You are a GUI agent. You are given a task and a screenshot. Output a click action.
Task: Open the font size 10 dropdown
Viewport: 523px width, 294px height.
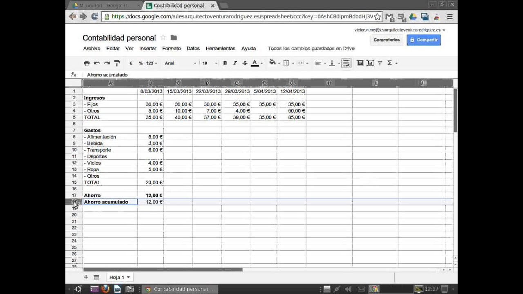click(x=210, y=63)
